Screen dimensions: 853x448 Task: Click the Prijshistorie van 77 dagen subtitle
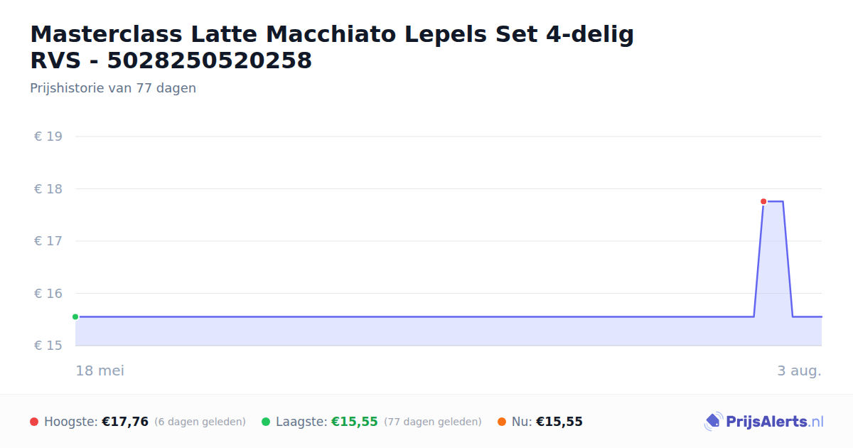(x=113, y=88)
